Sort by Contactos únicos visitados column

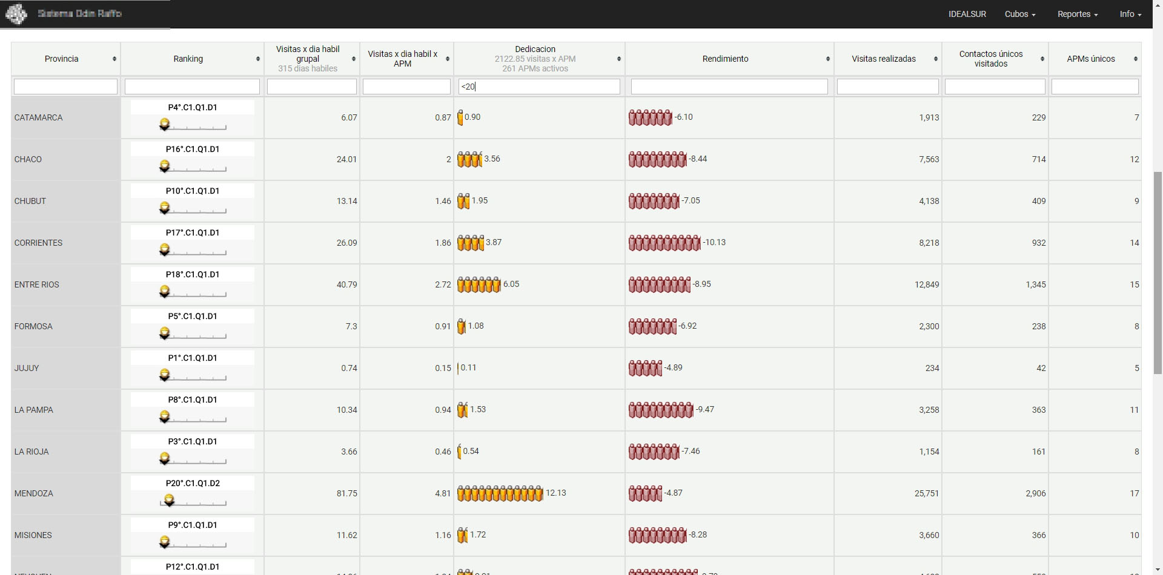click(995, 59)
